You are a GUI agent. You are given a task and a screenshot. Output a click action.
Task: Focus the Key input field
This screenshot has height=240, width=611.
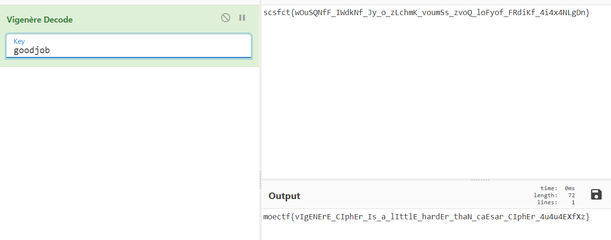[x=129, y=46]
